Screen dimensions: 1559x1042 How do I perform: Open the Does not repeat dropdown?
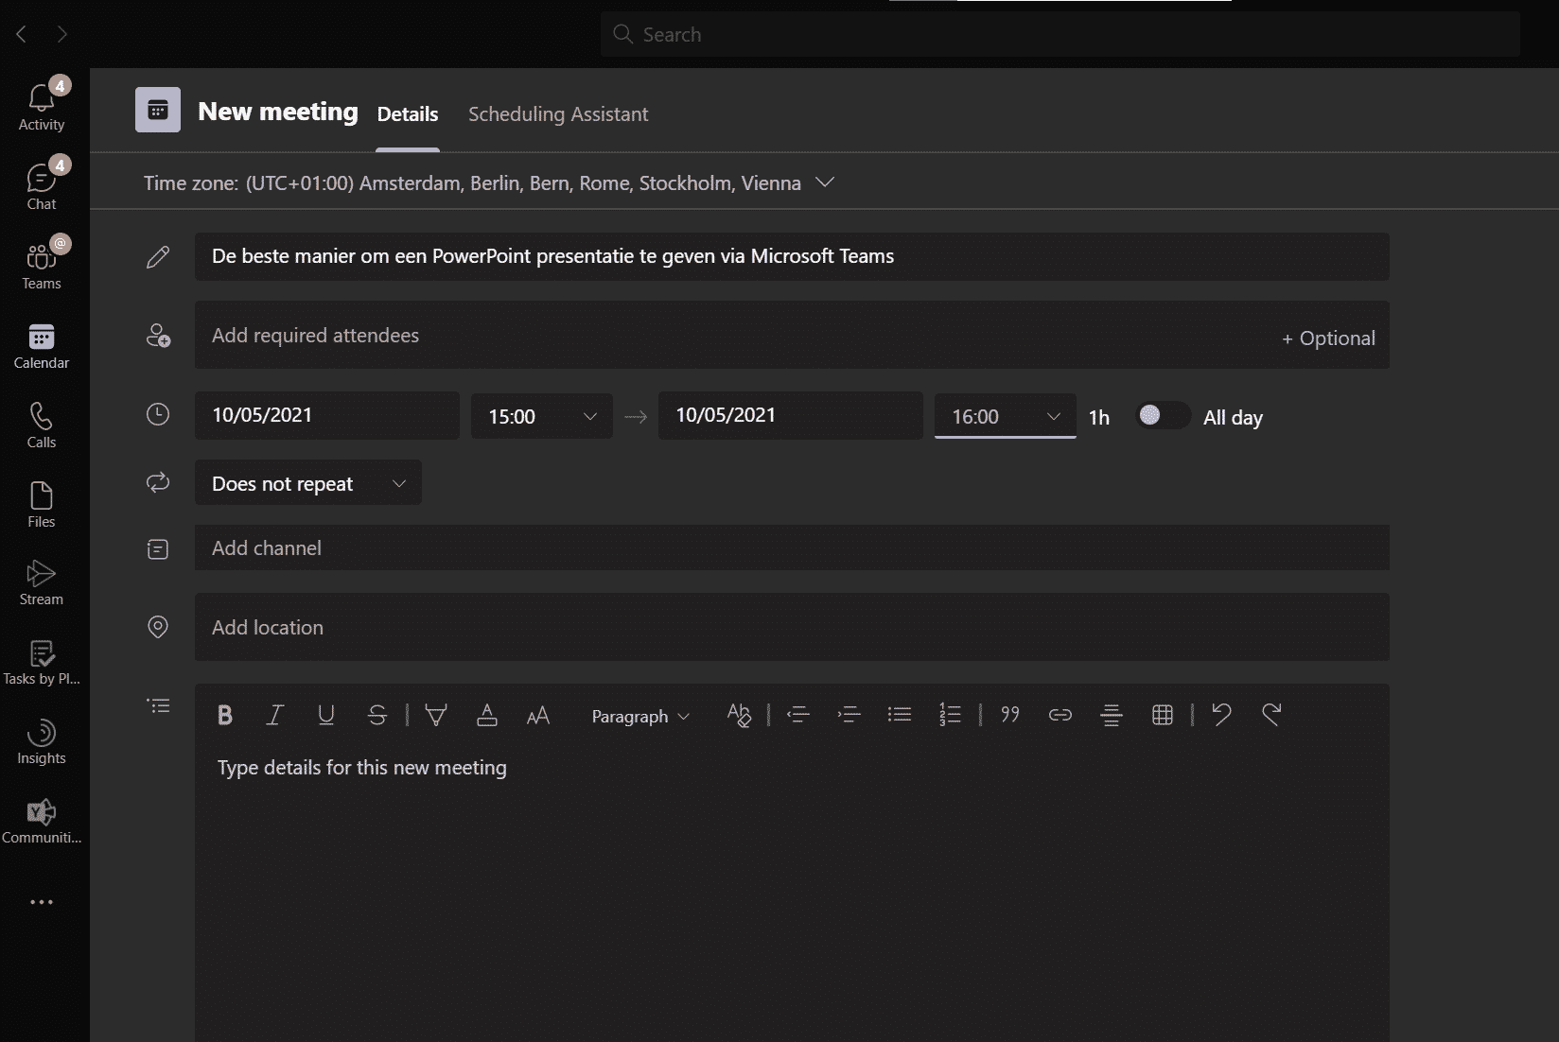(x=308, y=483)
